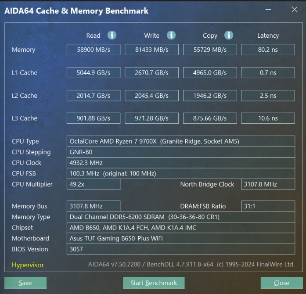Click the Copy info icon

click(x=229, y=35)
